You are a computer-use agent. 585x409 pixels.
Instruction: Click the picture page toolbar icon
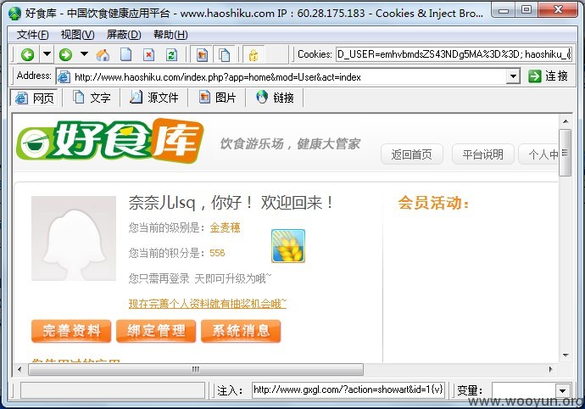click(x=202, y=55)
